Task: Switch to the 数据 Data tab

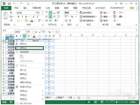Action: point(57,8)
